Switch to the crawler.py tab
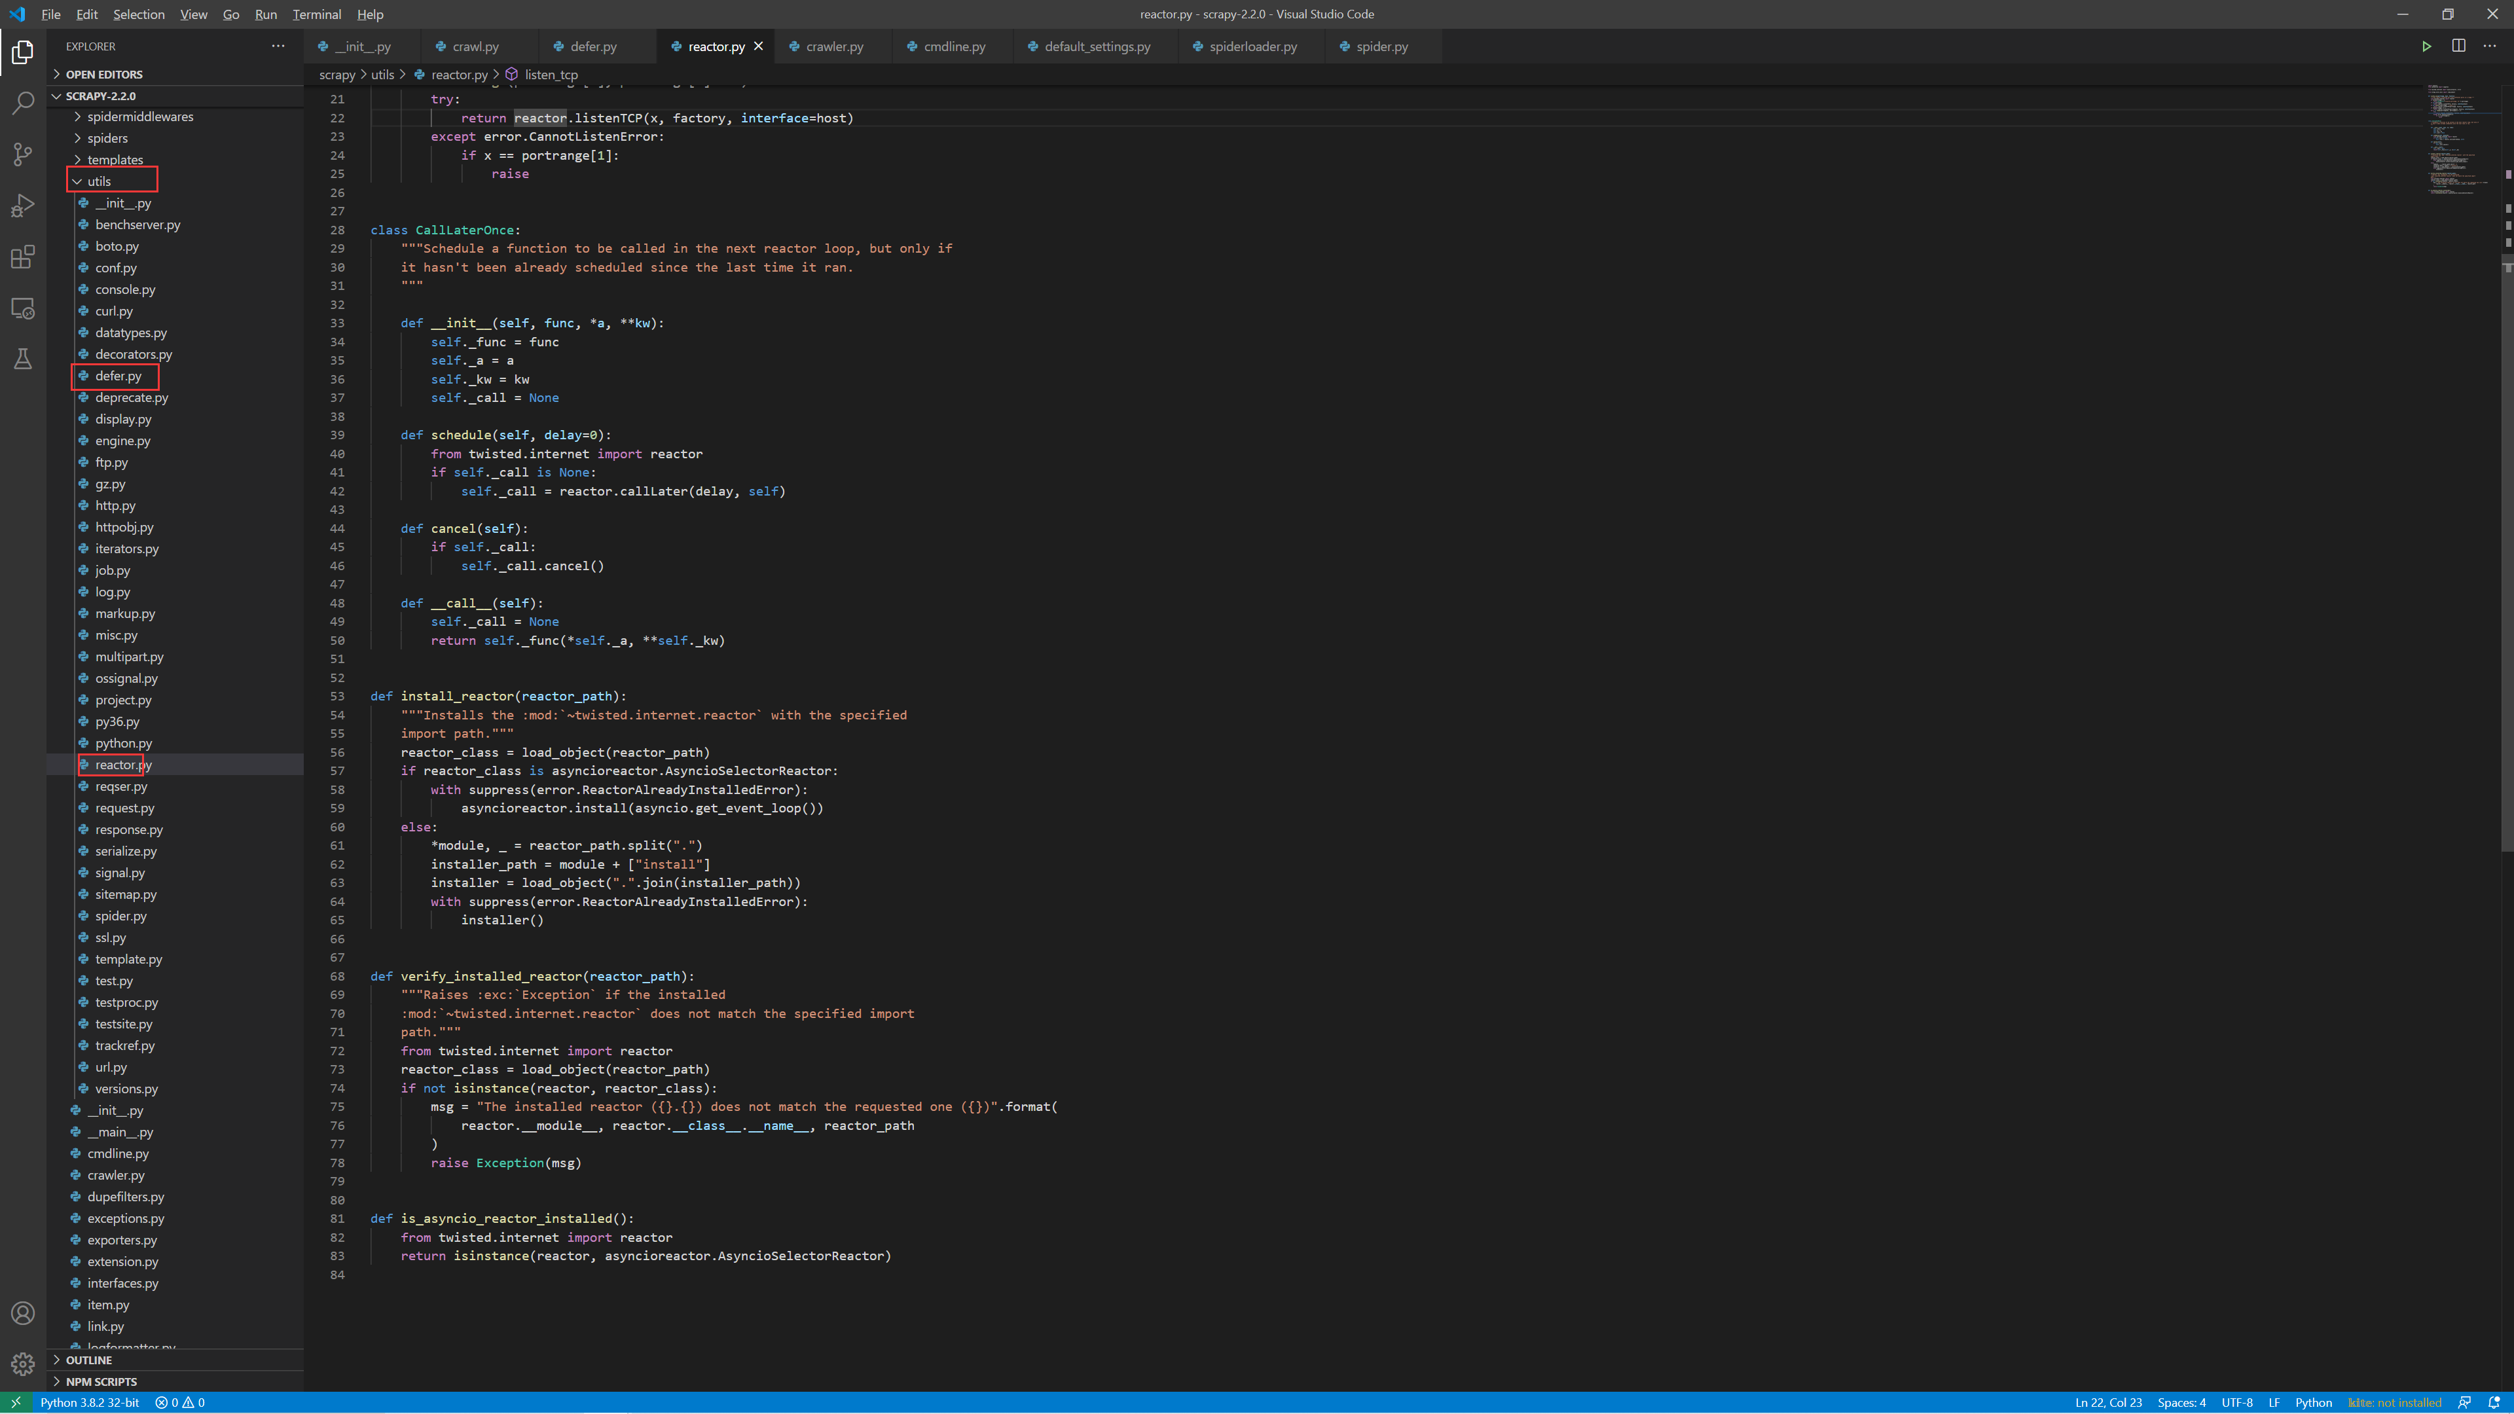 [x=835, y=46]
